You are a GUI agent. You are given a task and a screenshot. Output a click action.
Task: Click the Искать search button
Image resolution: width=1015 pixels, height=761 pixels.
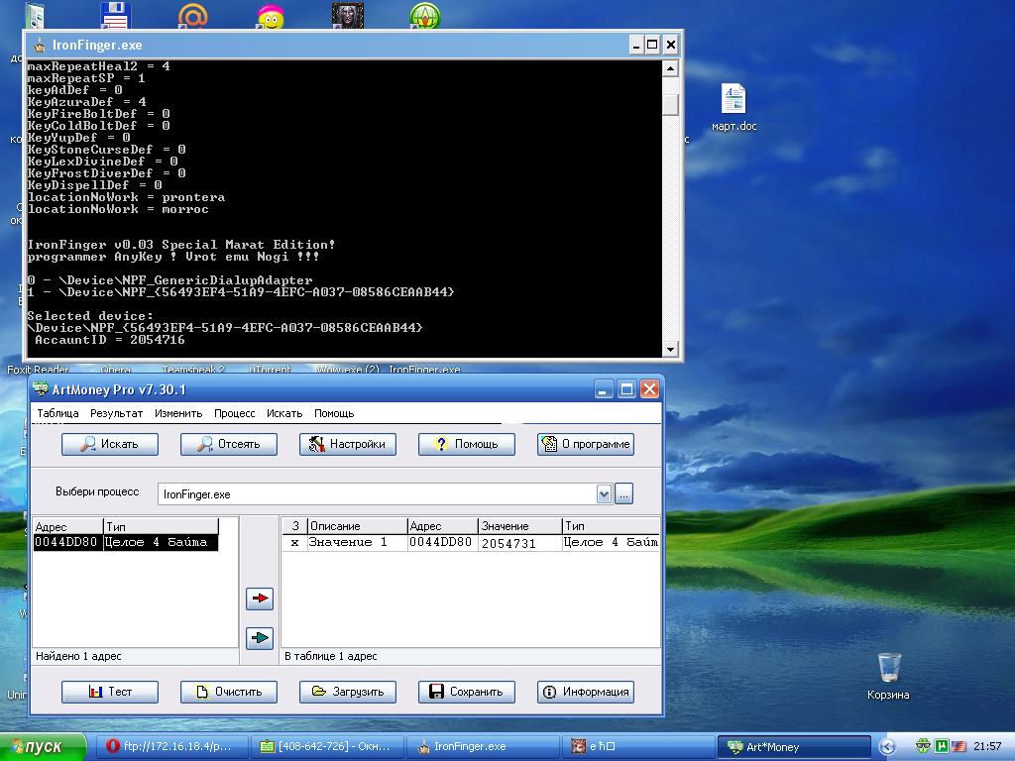click(x=109, y=444)
